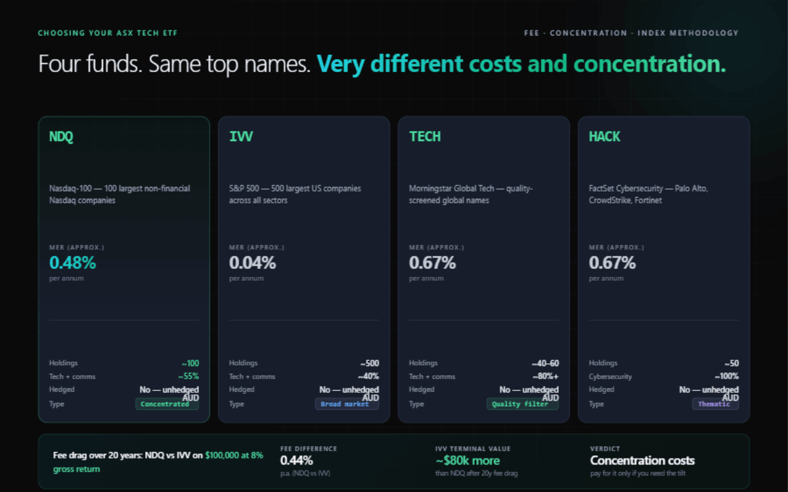Screen dimensions: 788x492
Task: Click the 0.67% MER in HACK card
Action: coord(613,263)
